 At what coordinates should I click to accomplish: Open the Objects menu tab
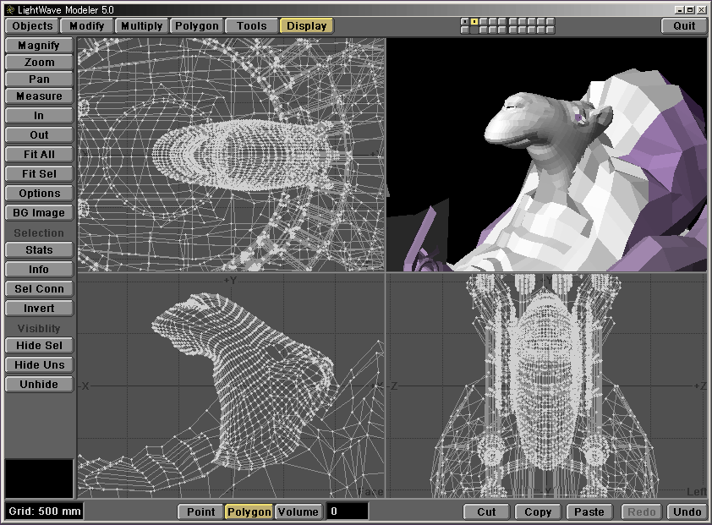click(32, 25)
